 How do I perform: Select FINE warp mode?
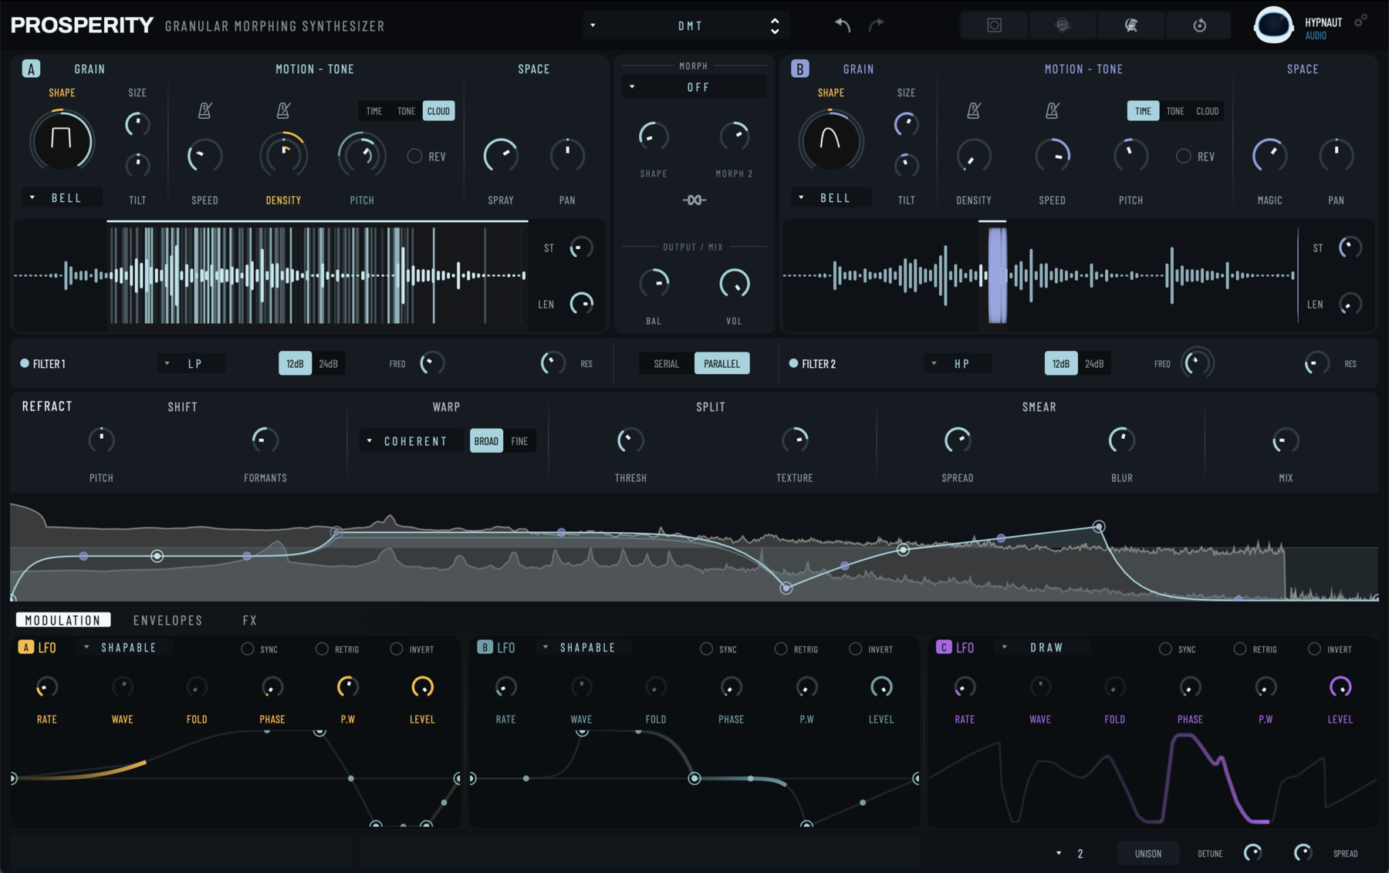click(519, 441)
